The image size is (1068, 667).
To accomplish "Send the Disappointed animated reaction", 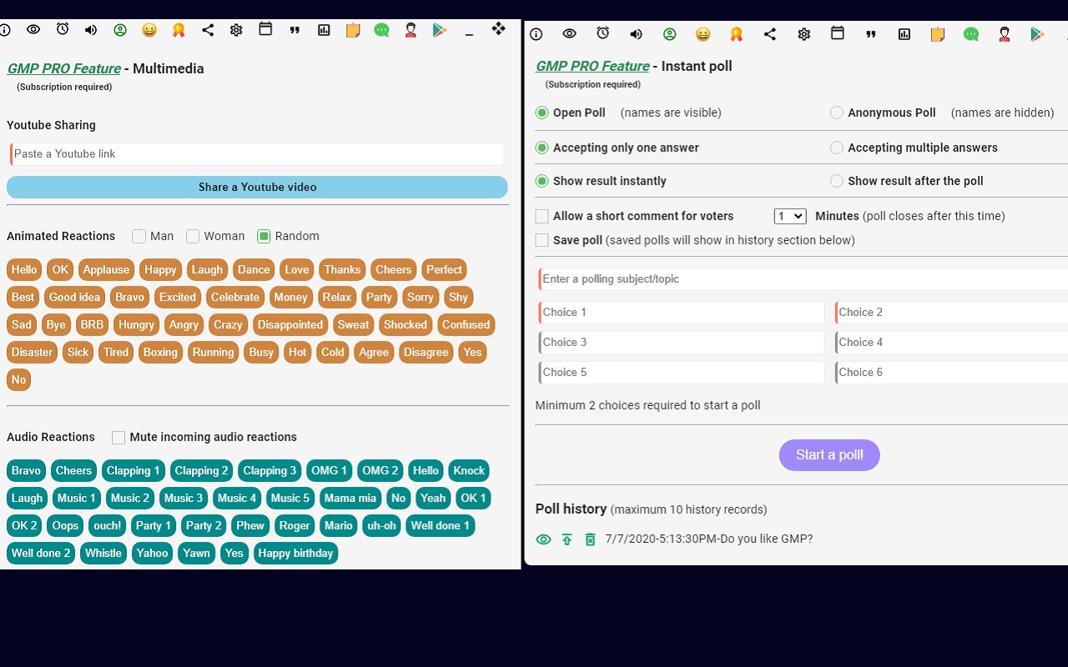I will 290,325.
